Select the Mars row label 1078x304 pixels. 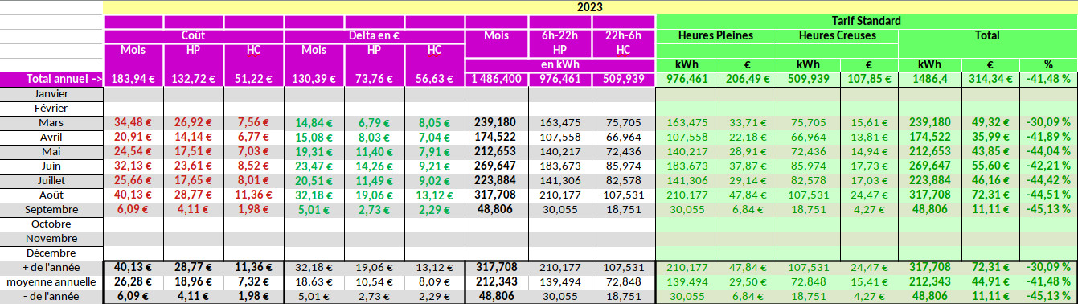(x=51, y=122)
